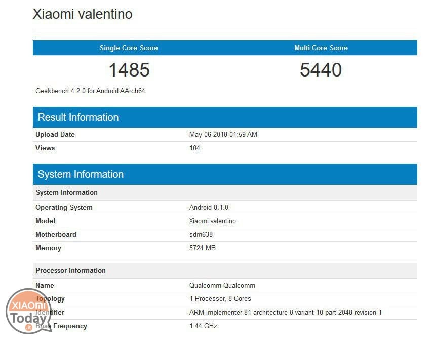Click the ARM implementer identifier value
The height and width of the screenshot is (340, 433).
286,313
